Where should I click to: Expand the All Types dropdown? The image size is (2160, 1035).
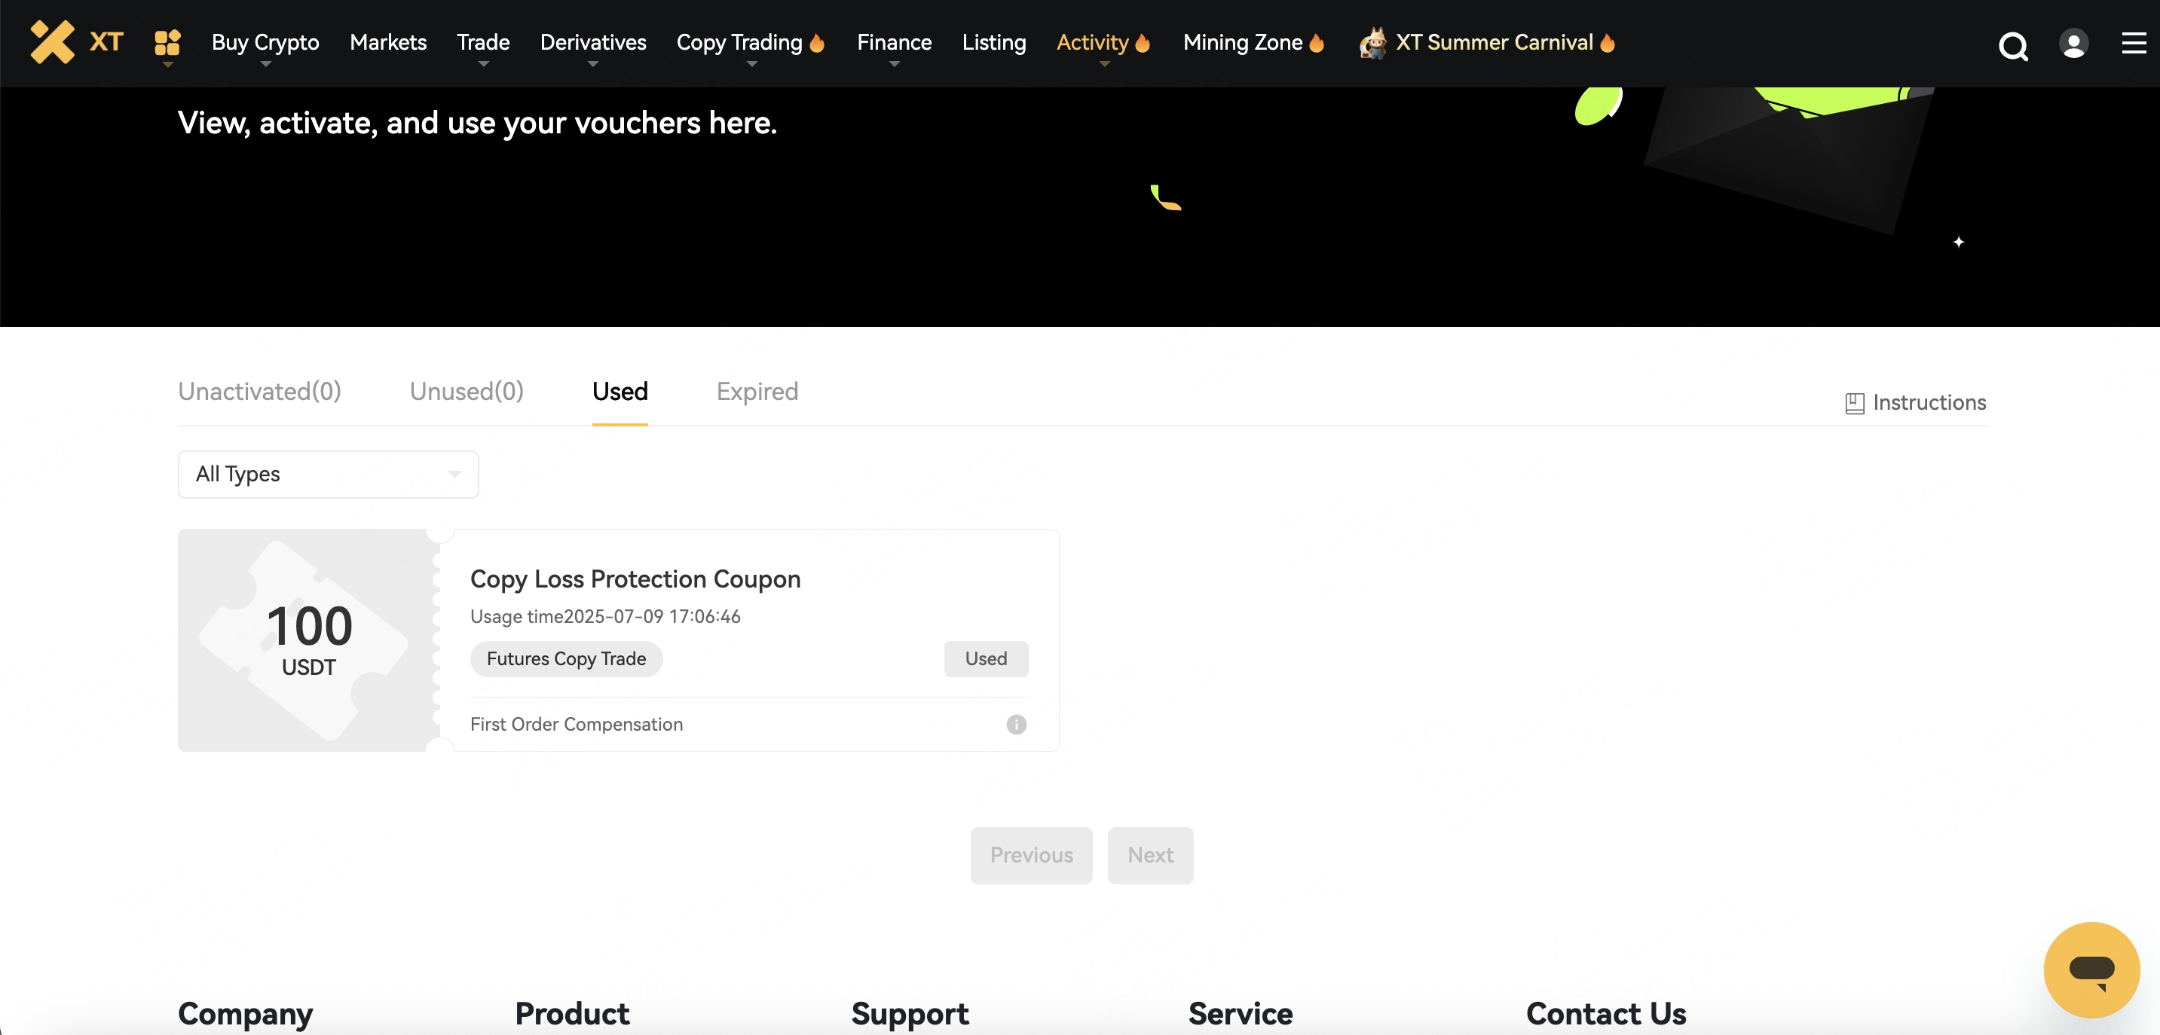(328, 475)
